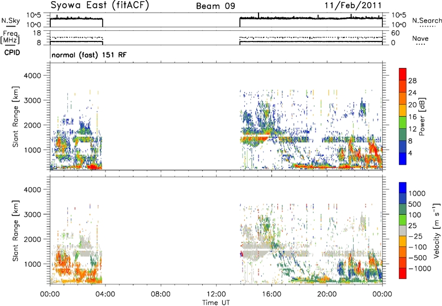Viewport: 442px width, 306px height.
Task: Click the "4000" tick on the power panel axis
Action: [33, 76]
